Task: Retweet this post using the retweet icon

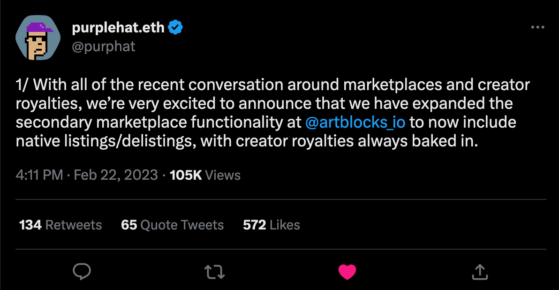Action: [215, 271]
